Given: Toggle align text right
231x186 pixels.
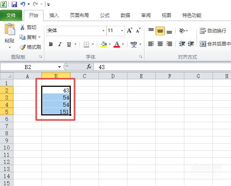Looking at the screenshot, I should click(169, 44).
